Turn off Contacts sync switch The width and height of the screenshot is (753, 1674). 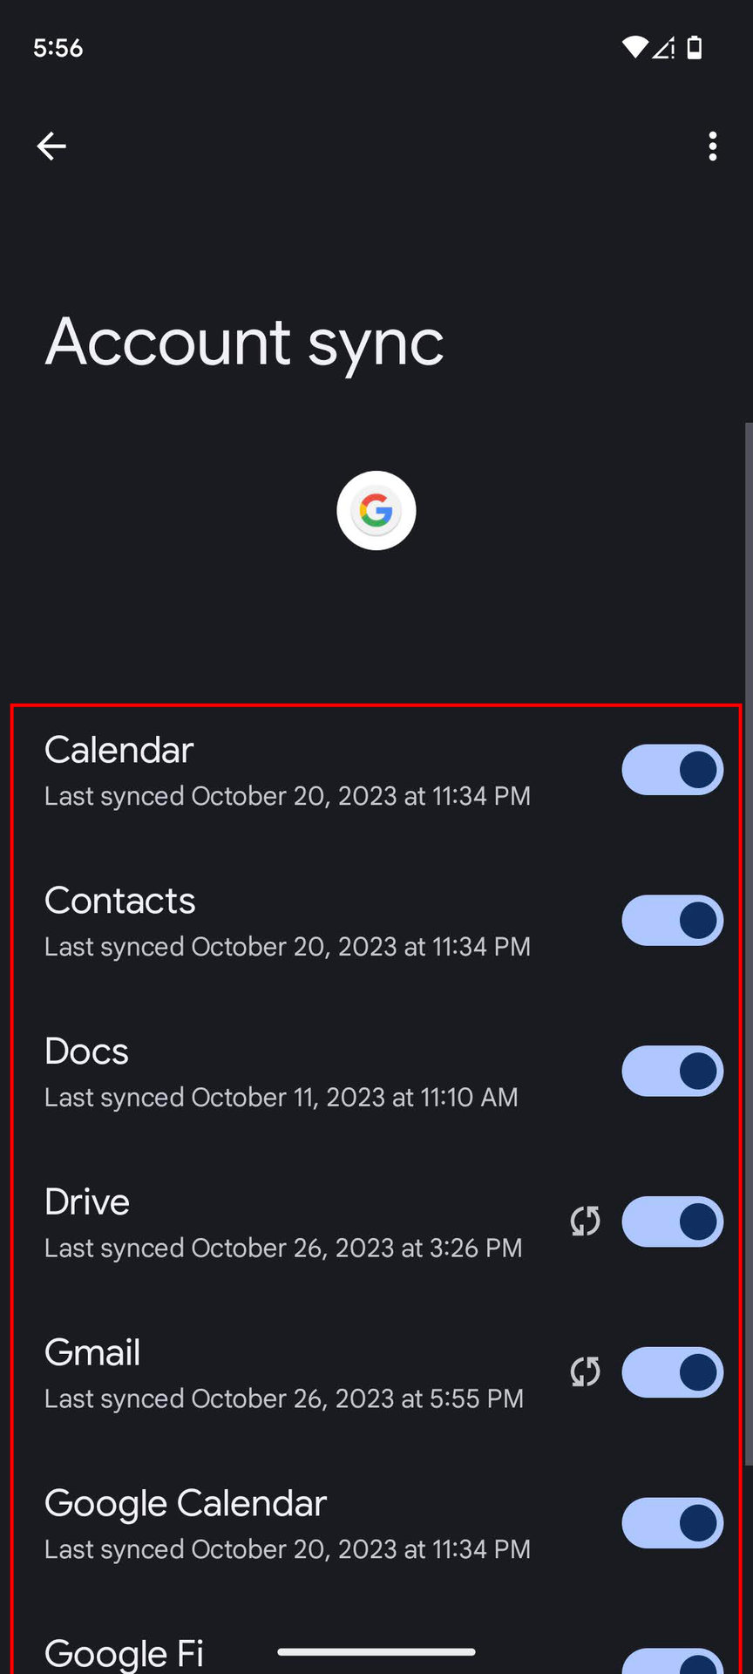[x=672, y=921]
